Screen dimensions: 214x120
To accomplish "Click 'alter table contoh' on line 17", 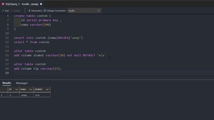I will [x=30, y=64].
